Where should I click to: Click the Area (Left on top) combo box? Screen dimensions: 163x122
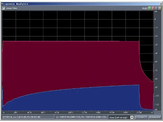tap(121, 117)
